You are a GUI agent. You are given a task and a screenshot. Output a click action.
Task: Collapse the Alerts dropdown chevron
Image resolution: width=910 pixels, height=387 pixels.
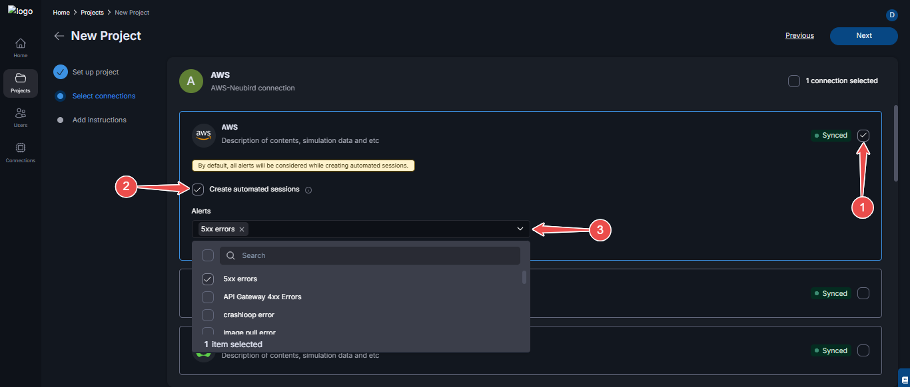tap(520, 228)
